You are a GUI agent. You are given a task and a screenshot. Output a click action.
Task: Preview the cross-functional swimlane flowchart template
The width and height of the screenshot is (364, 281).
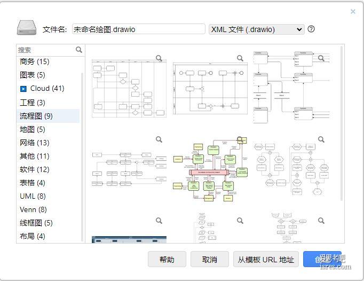coord(159,58)
